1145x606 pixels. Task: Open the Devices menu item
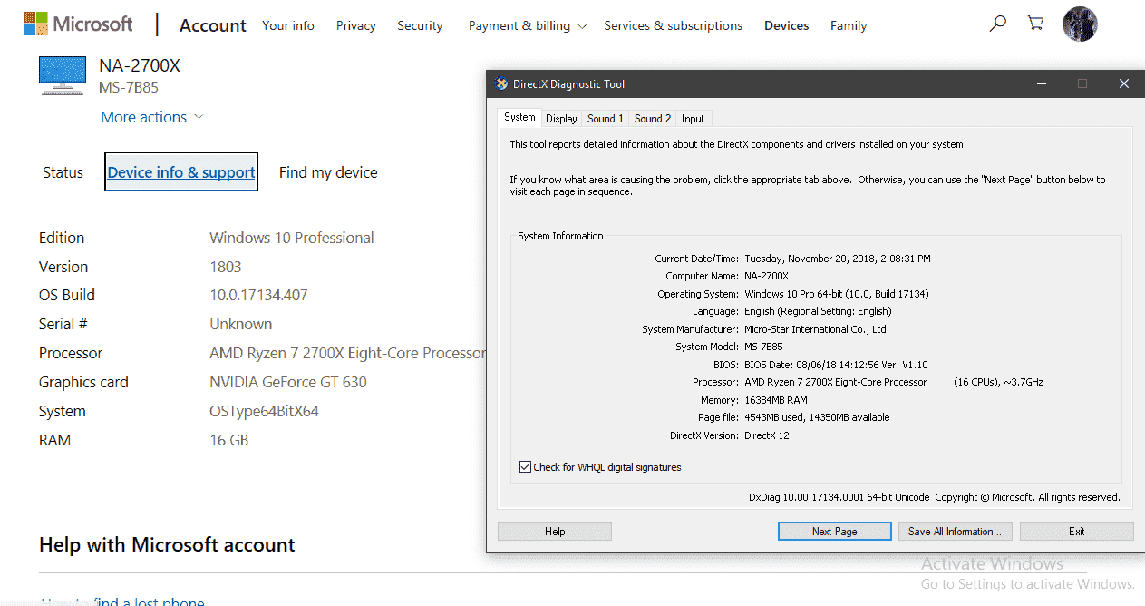coord(787,25)
